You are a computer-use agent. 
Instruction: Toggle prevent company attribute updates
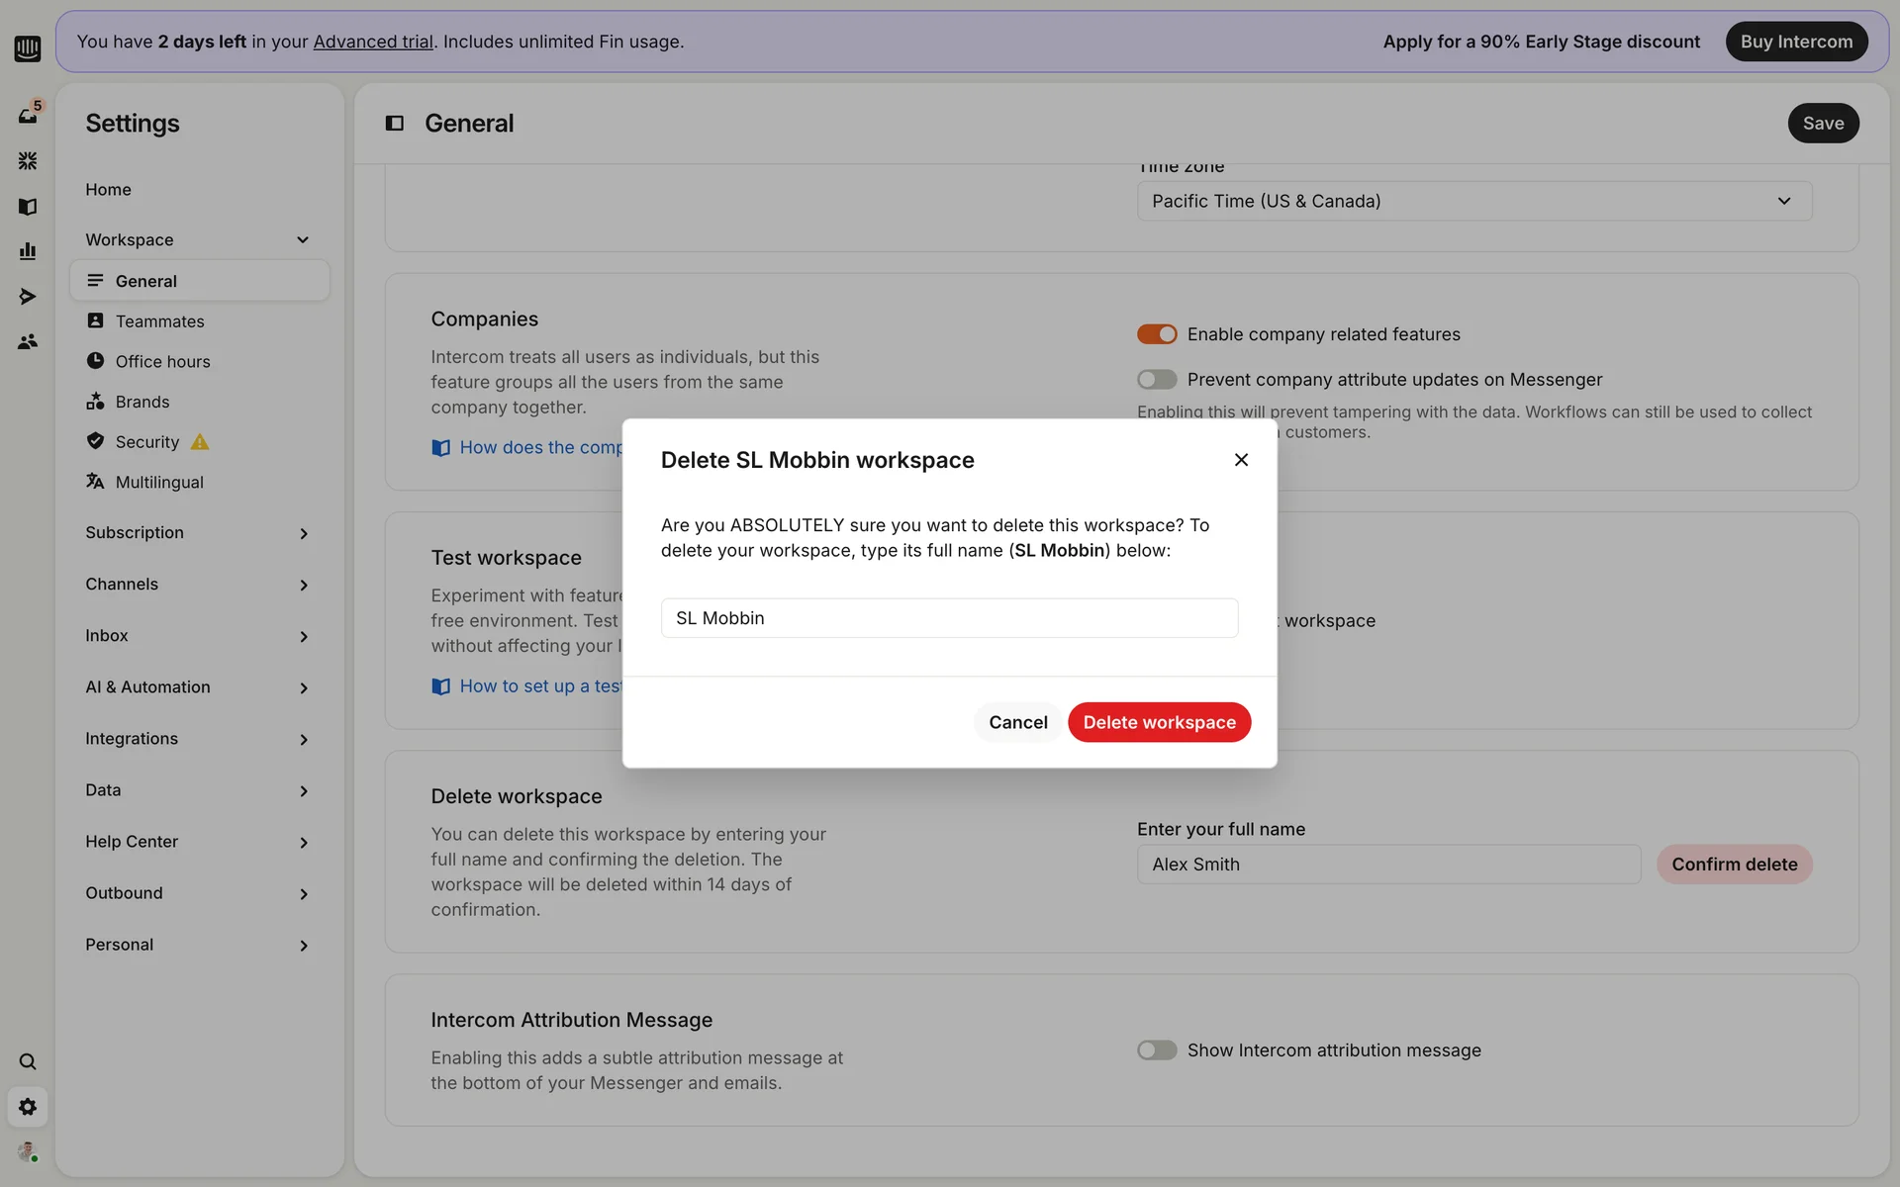pyautogui.click(x=1156, y=380)
